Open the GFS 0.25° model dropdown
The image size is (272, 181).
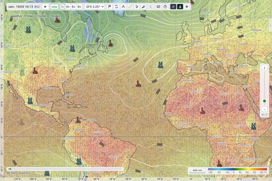[x=95, y=7]
